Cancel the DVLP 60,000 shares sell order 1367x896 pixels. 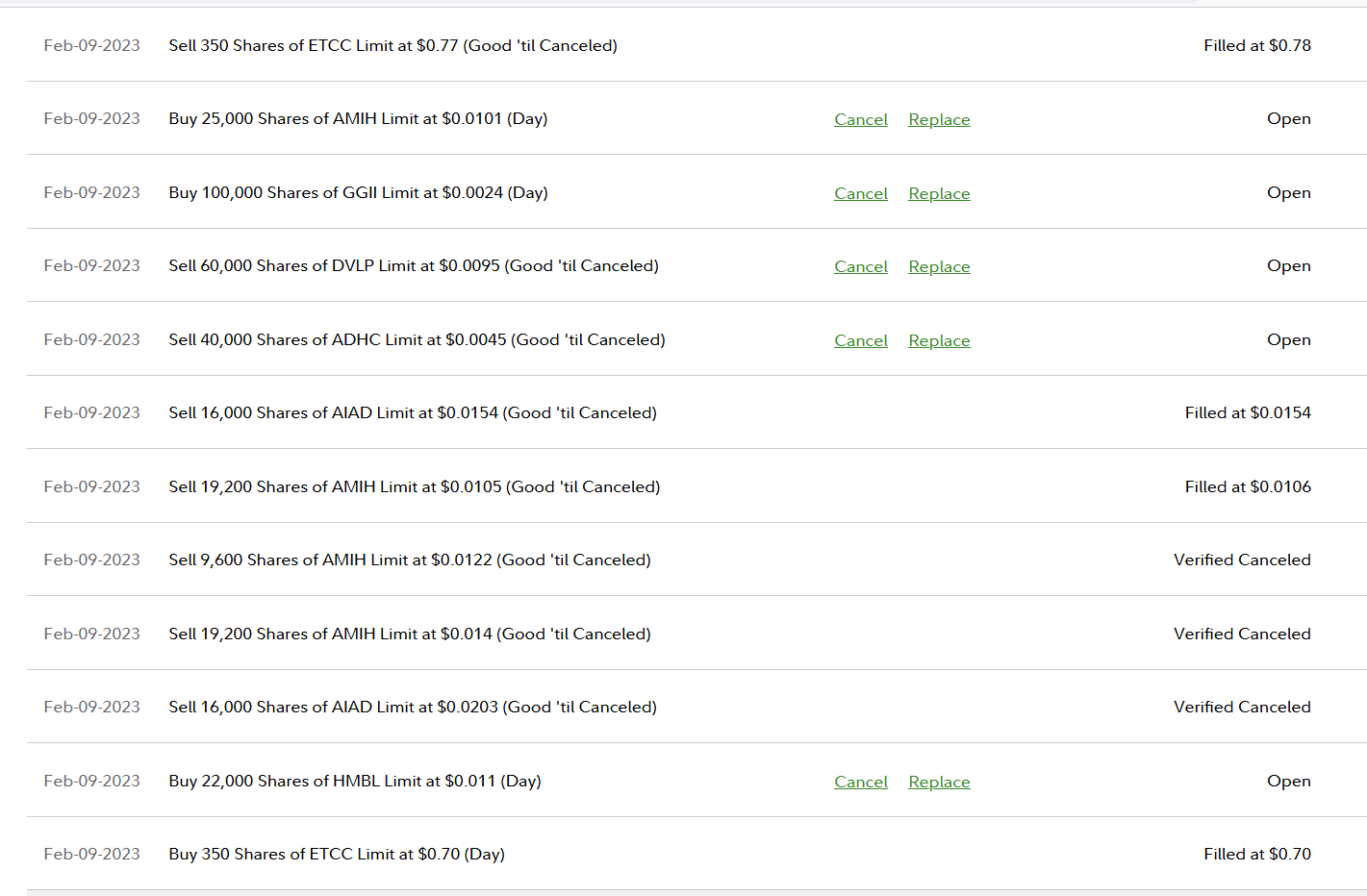click(x=861, y=266)
